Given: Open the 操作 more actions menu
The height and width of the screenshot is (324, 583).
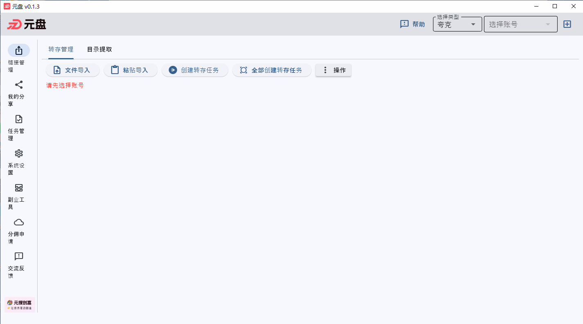Looking at the screenshot, I should coord(333,70).
